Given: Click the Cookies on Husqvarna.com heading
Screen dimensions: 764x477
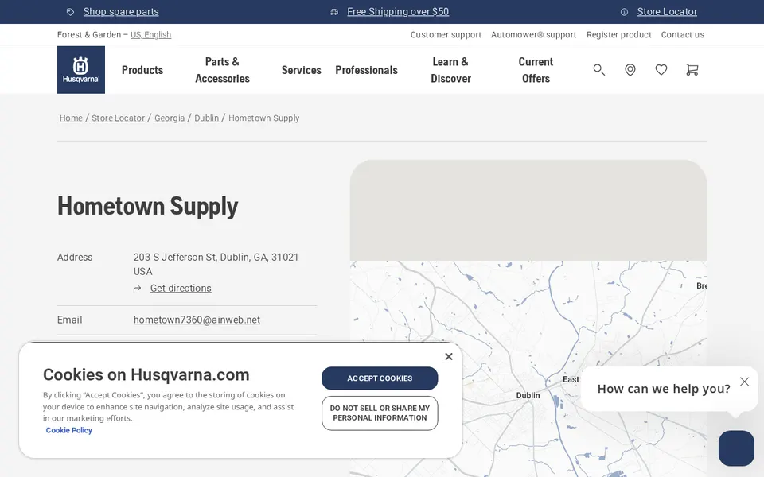Looking at the screenshot, I should [x=146, y=374].
